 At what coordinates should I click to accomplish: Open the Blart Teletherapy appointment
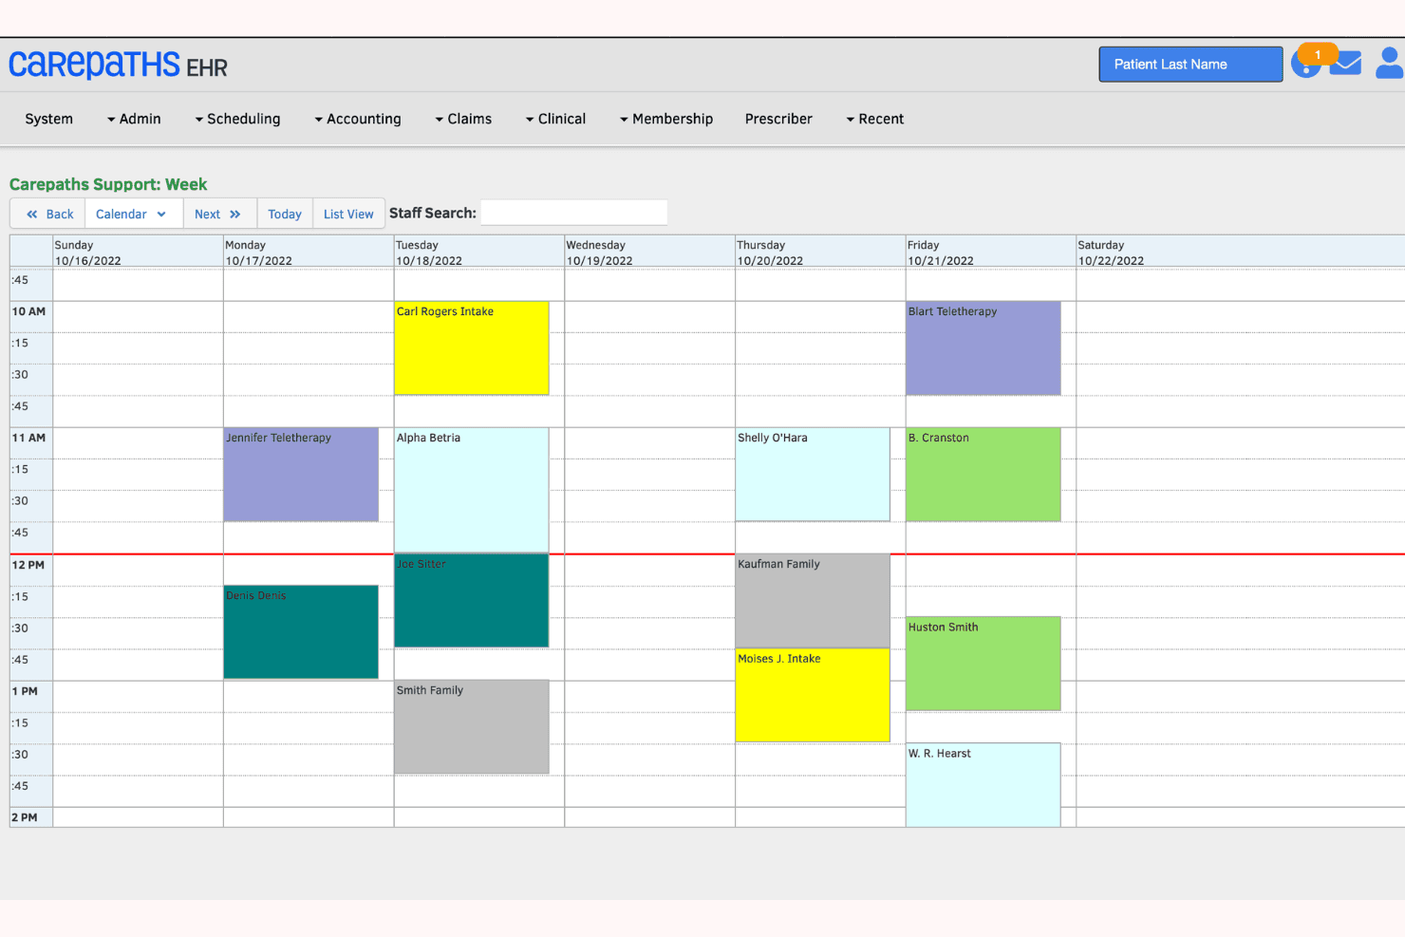click(x=983, y=347)
